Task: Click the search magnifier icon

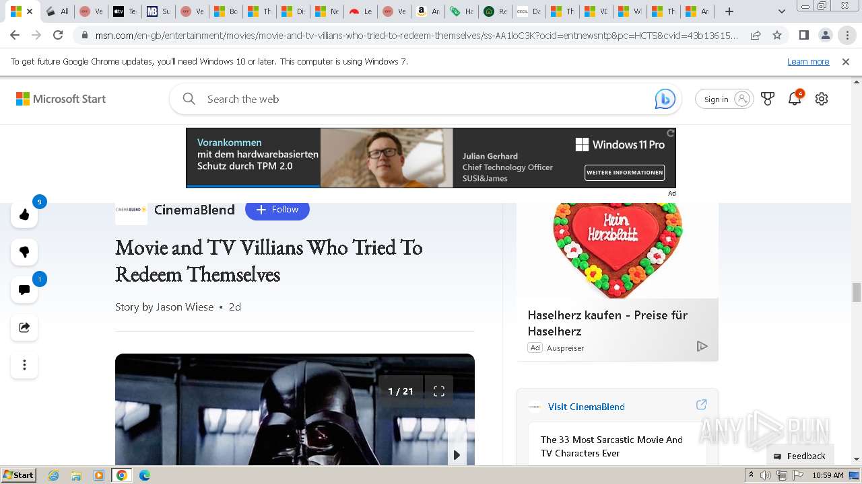Action: (189, 99)
